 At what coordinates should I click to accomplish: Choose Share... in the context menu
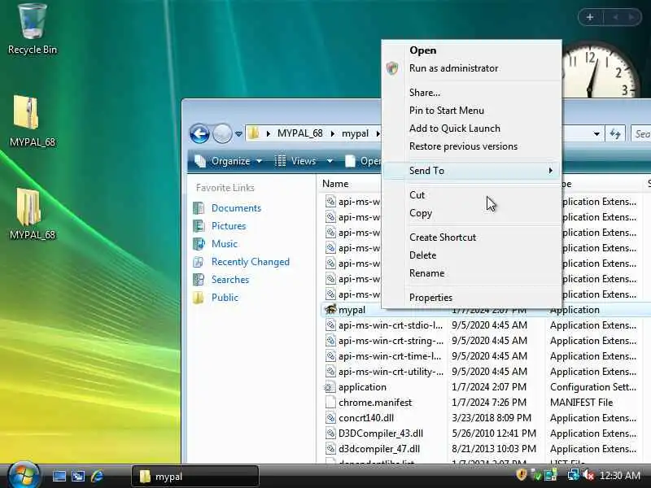click(x=472, y=93)
